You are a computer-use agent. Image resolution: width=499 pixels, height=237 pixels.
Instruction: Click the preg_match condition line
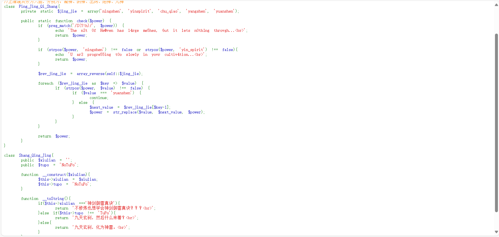click(x=81, y=26)
